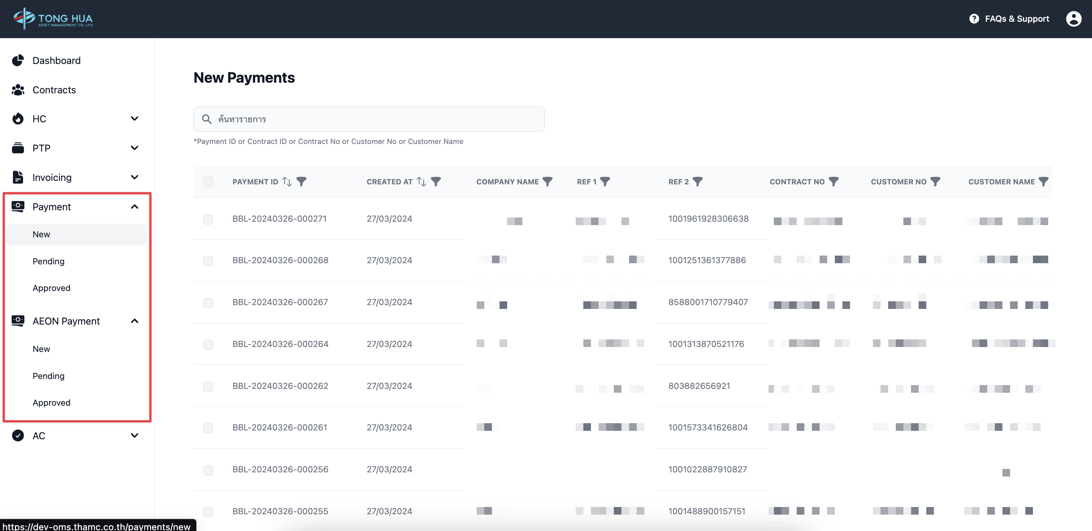
Task: Sort by Created At using arrows icon
Action: [421, 182]
